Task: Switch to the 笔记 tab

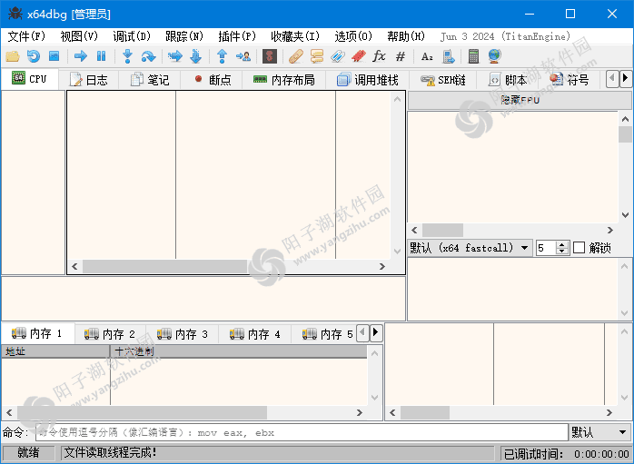Action: tap(150, 80)
